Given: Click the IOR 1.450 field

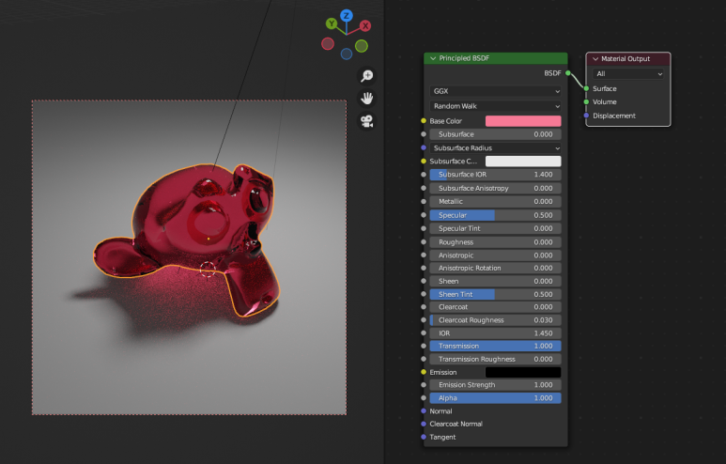Looking at the screenshot, I should [x=495, y=333].
